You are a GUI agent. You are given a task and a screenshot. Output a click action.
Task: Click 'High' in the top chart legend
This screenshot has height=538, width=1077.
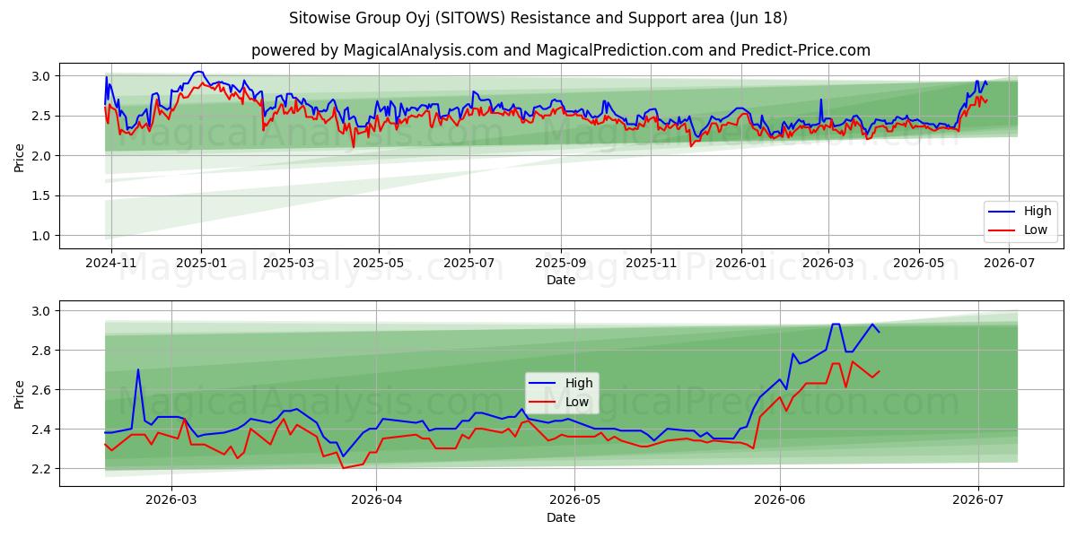tap(1038, 211)
